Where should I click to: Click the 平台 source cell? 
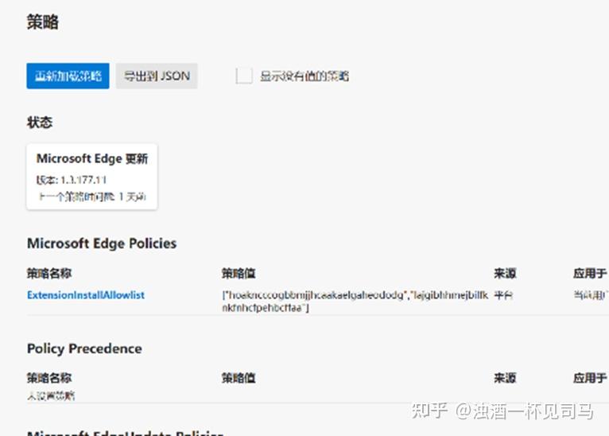pos(503,295)
